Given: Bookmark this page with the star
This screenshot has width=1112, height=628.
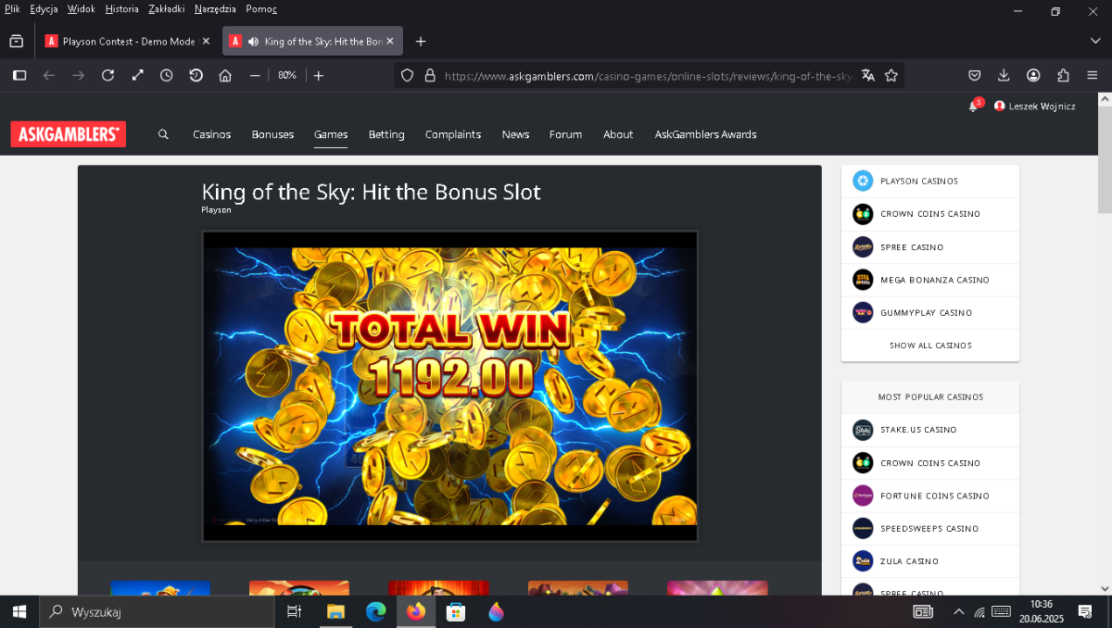Looking at the screenshot, I should 891,75.
